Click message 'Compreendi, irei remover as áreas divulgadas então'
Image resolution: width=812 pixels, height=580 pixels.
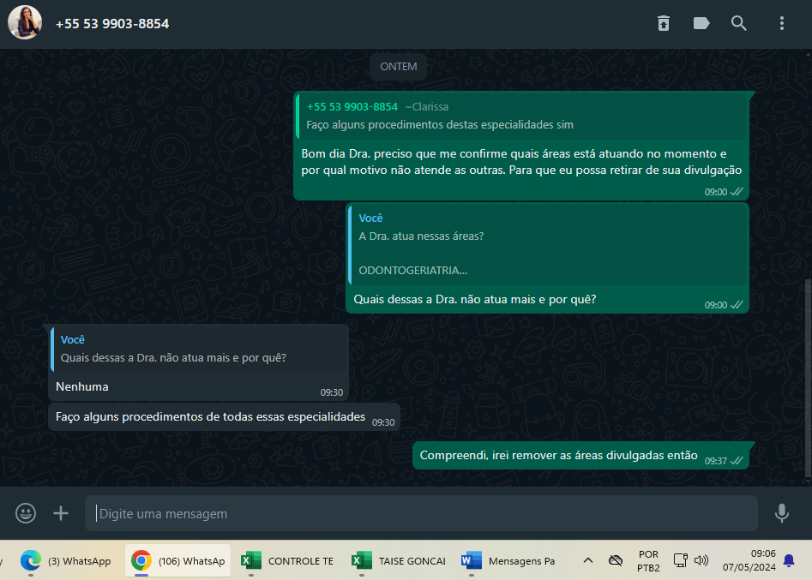click(x=558, y=455)
